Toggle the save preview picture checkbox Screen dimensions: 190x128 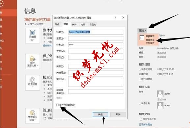pyautogui.click(x=58, y=105)
